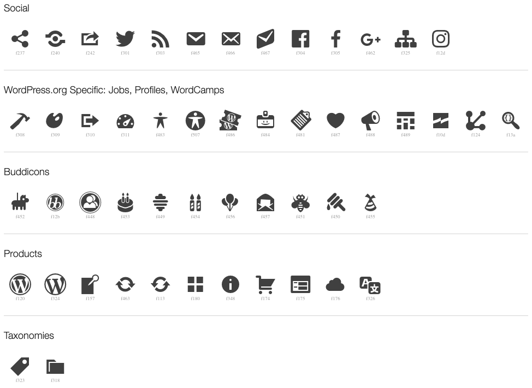
Task: Click the balloons icon
Action: (x=230, y=202)
